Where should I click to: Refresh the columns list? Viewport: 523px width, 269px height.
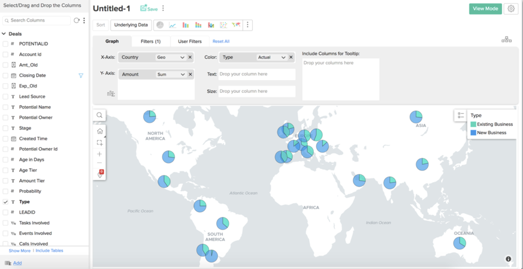[76, 20]
